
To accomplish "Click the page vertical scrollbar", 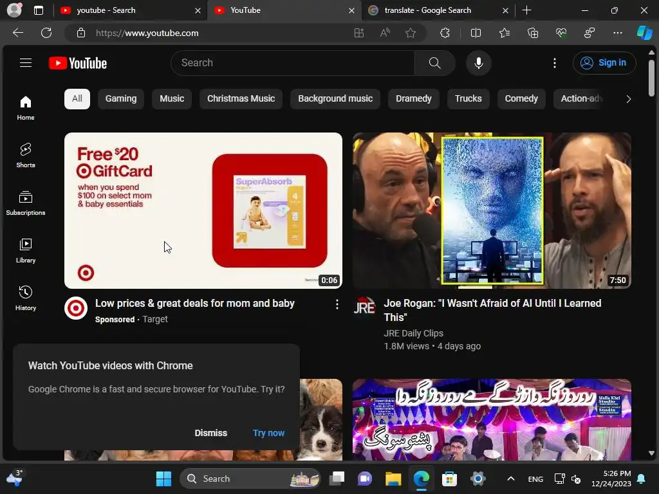I will point(651,78).
